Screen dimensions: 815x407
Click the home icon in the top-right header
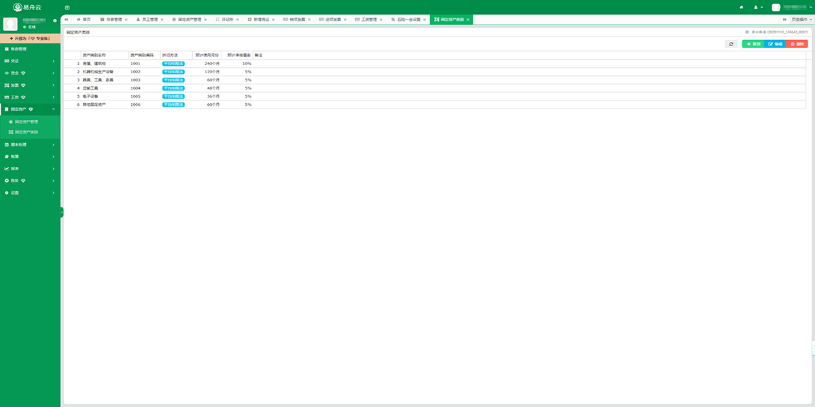pyautogui.click(x=741, y=7)
